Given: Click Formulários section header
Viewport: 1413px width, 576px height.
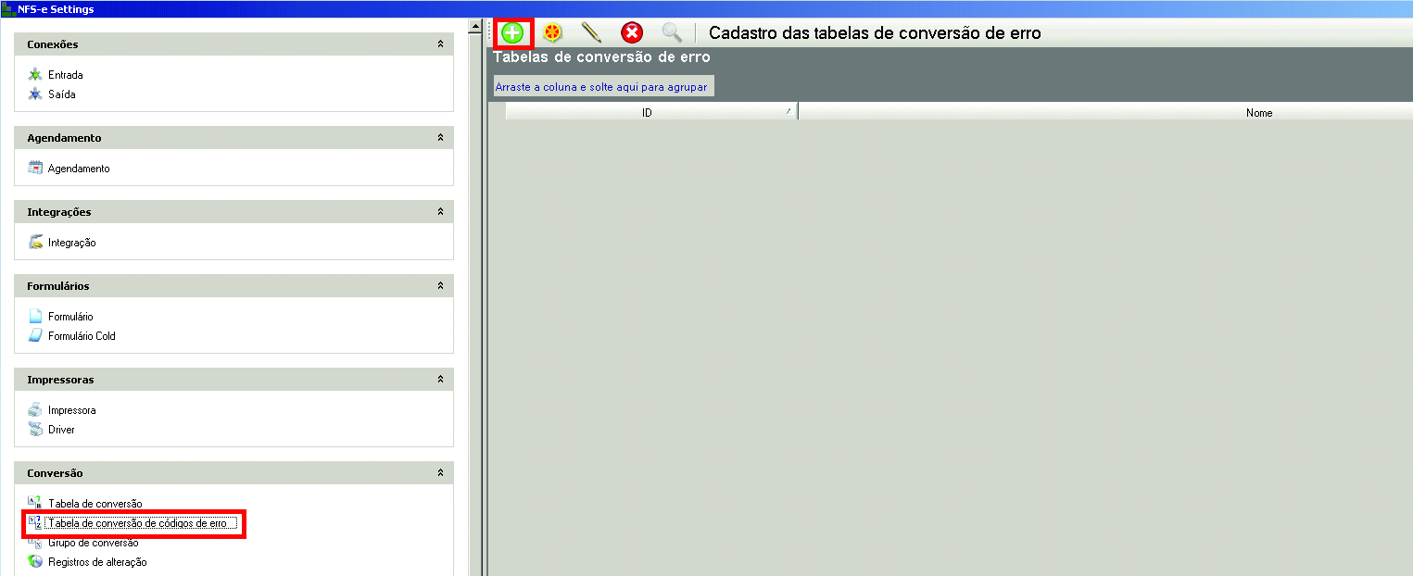Looking at the screenshot, I should pos(233,286).
